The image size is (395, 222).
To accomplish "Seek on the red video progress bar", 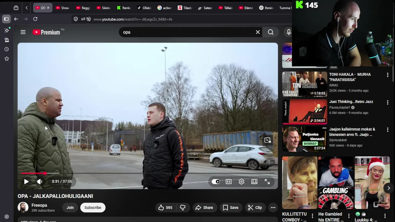I will [148, 173].
